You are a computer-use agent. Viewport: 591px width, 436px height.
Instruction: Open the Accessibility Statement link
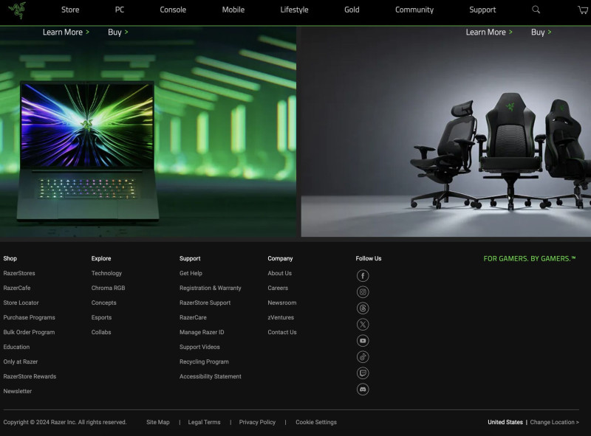(x=211, y=376)
